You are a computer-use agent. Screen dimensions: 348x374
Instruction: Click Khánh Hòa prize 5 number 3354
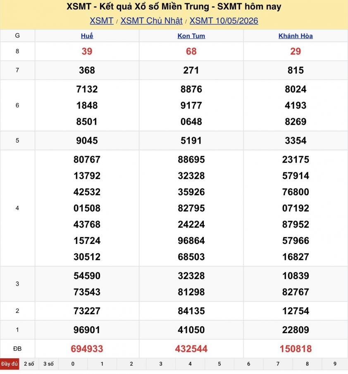[x=296, y=141]
